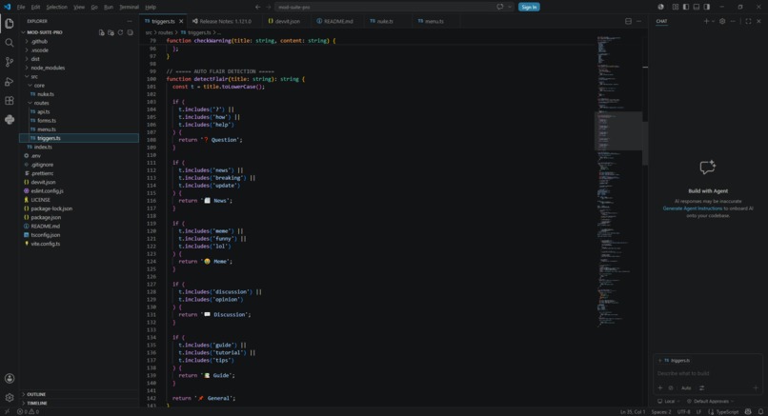Image resolution: width=768 pixels, height=416 pixels.
Task: Open editor more actions ellipsis
Action: [638, 21]
